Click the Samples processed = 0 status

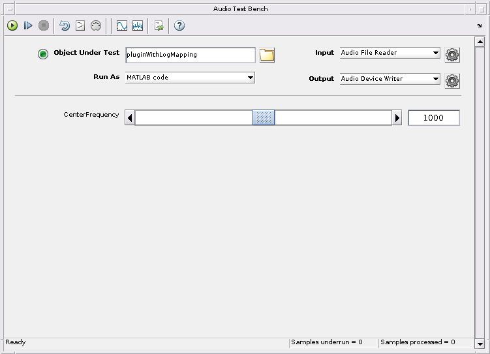418,342
